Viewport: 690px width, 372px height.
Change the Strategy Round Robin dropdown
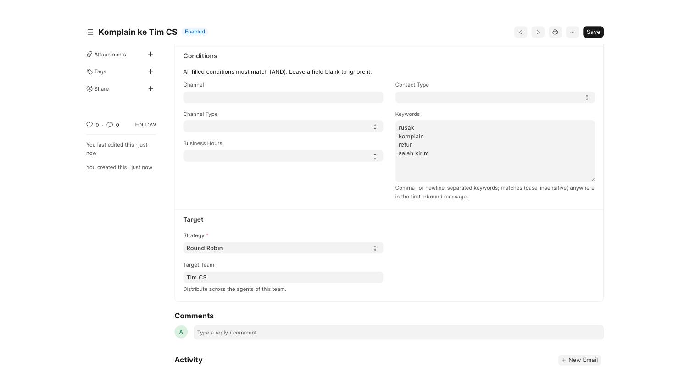click(x=283, y=248)
